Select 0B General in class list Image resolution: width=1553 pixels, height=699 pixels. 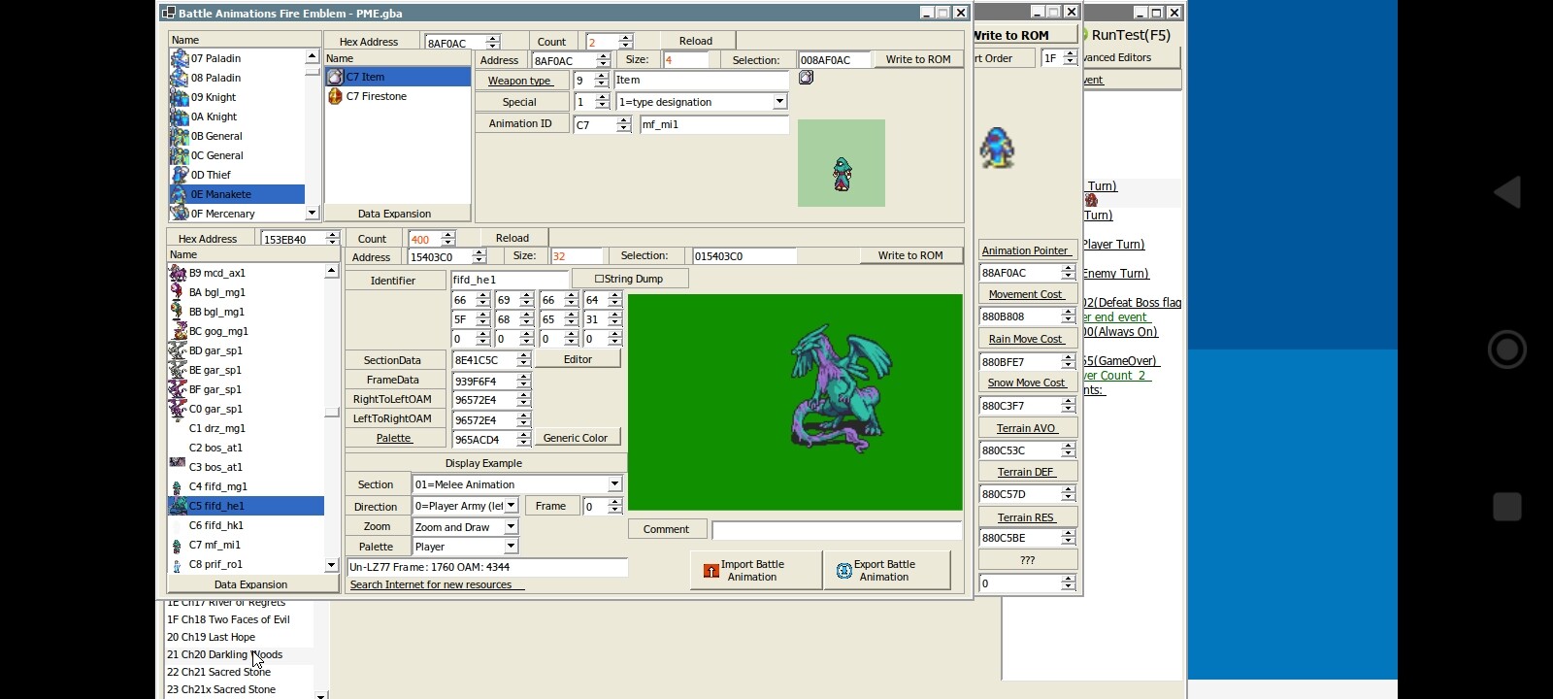(x=216, y=136)
